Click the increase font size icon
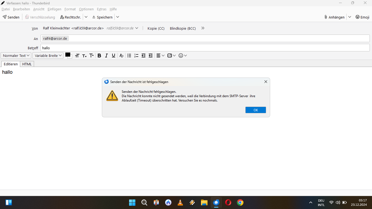The height and width of the screenshot is (209, 372). 92,56
